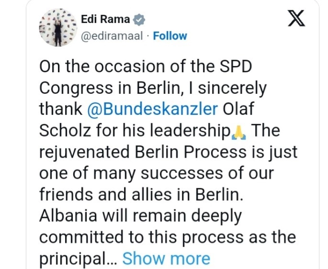Expand tweet with Show more
Viewport: 328px width, 269px height.
point(166,258)
